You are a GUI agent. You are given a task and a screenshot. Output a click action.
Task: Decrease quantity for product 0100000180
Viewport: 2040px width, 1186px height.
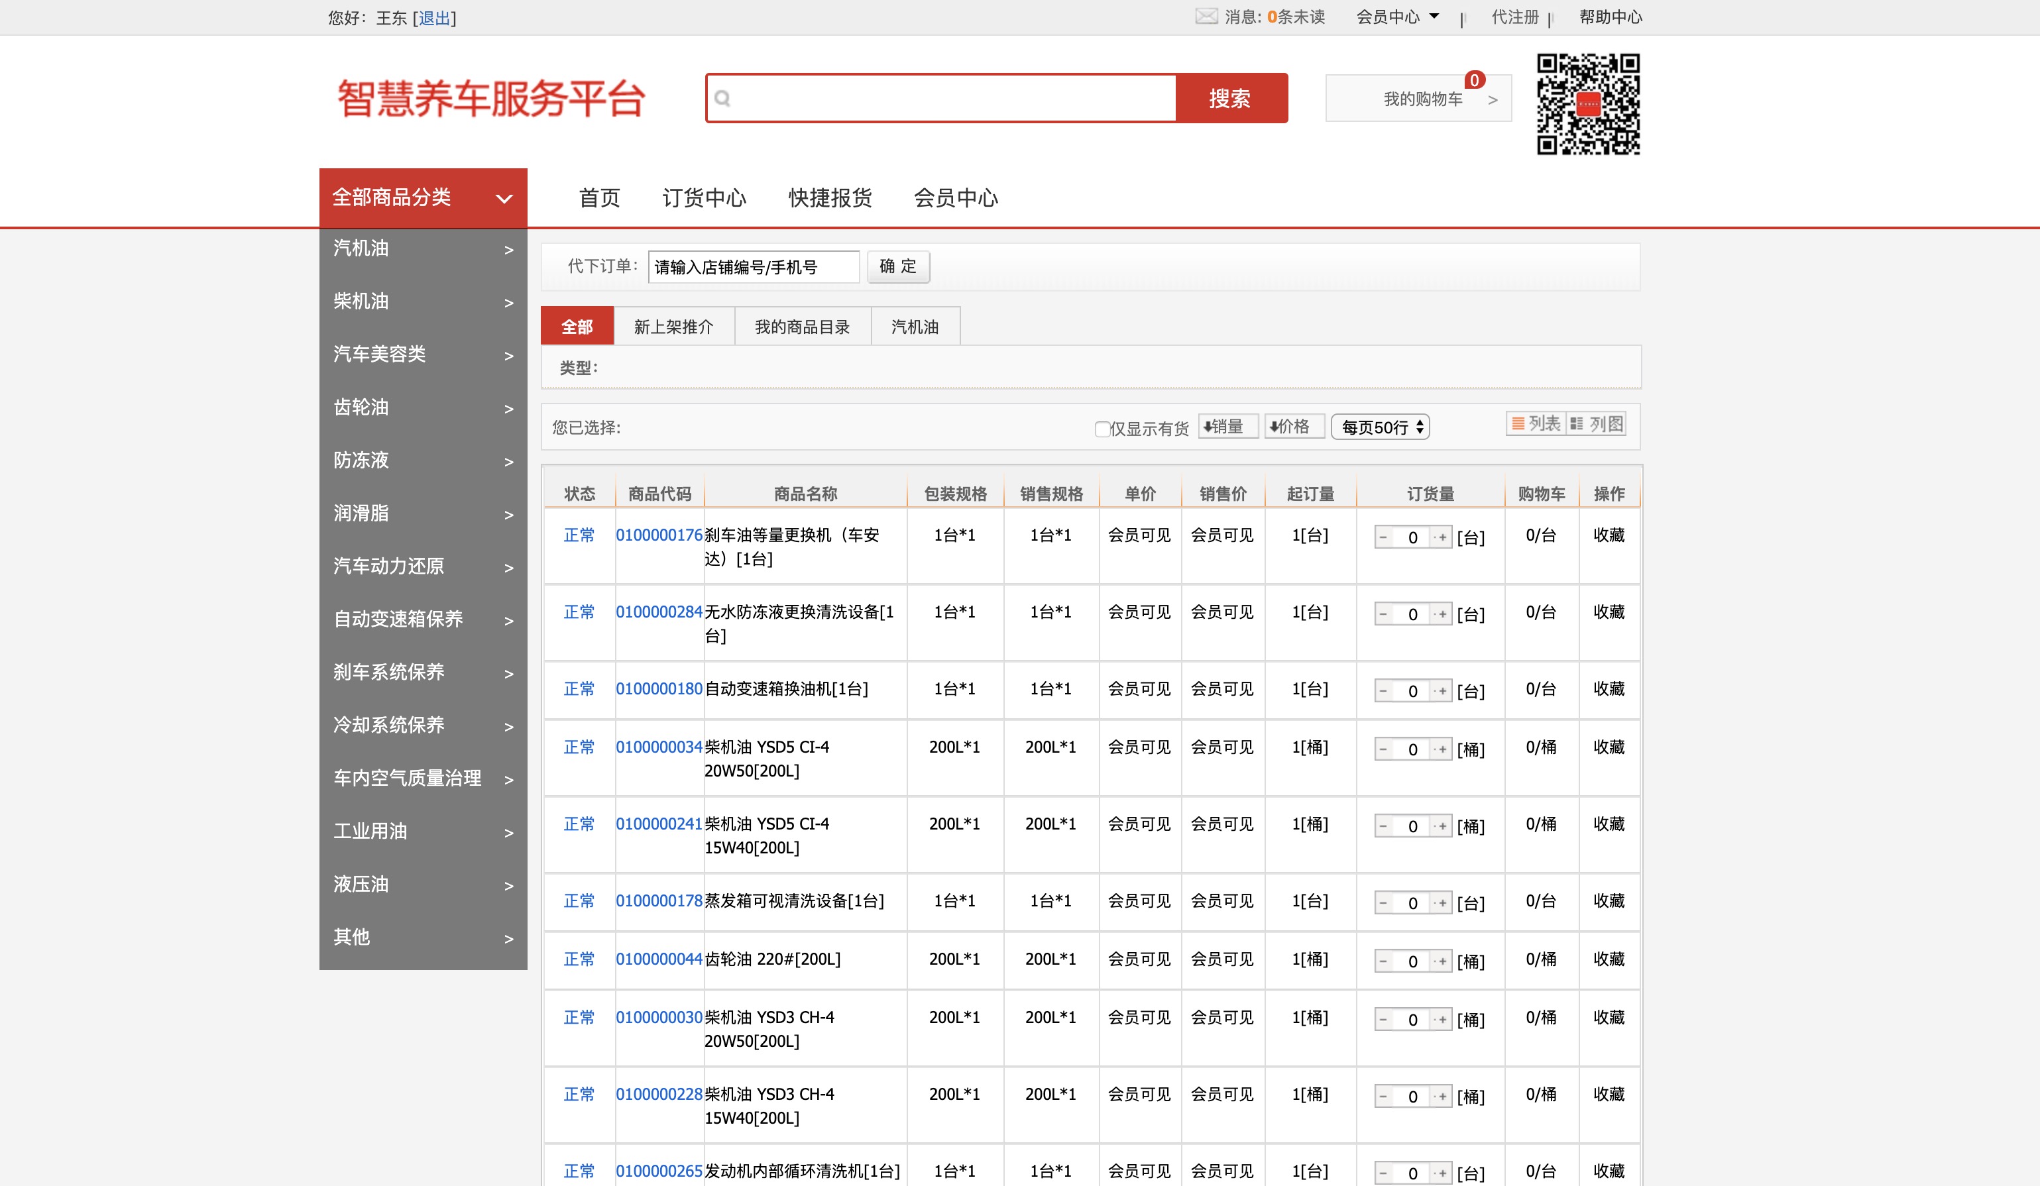[1383, 690]
